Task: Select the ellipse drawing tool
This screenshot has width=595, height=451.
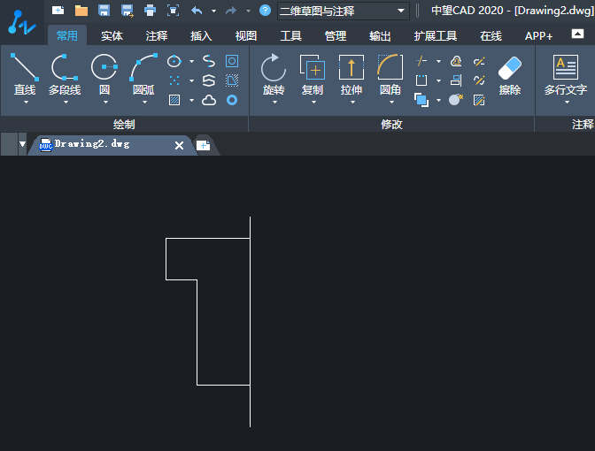Action: (174, 61)
